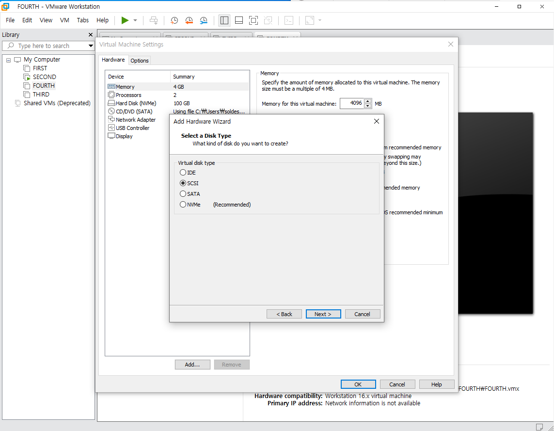The width and height of the screenshot is (554, 431).
Task: Select the CD/DVD (SATA) device row
Action: 178,112
